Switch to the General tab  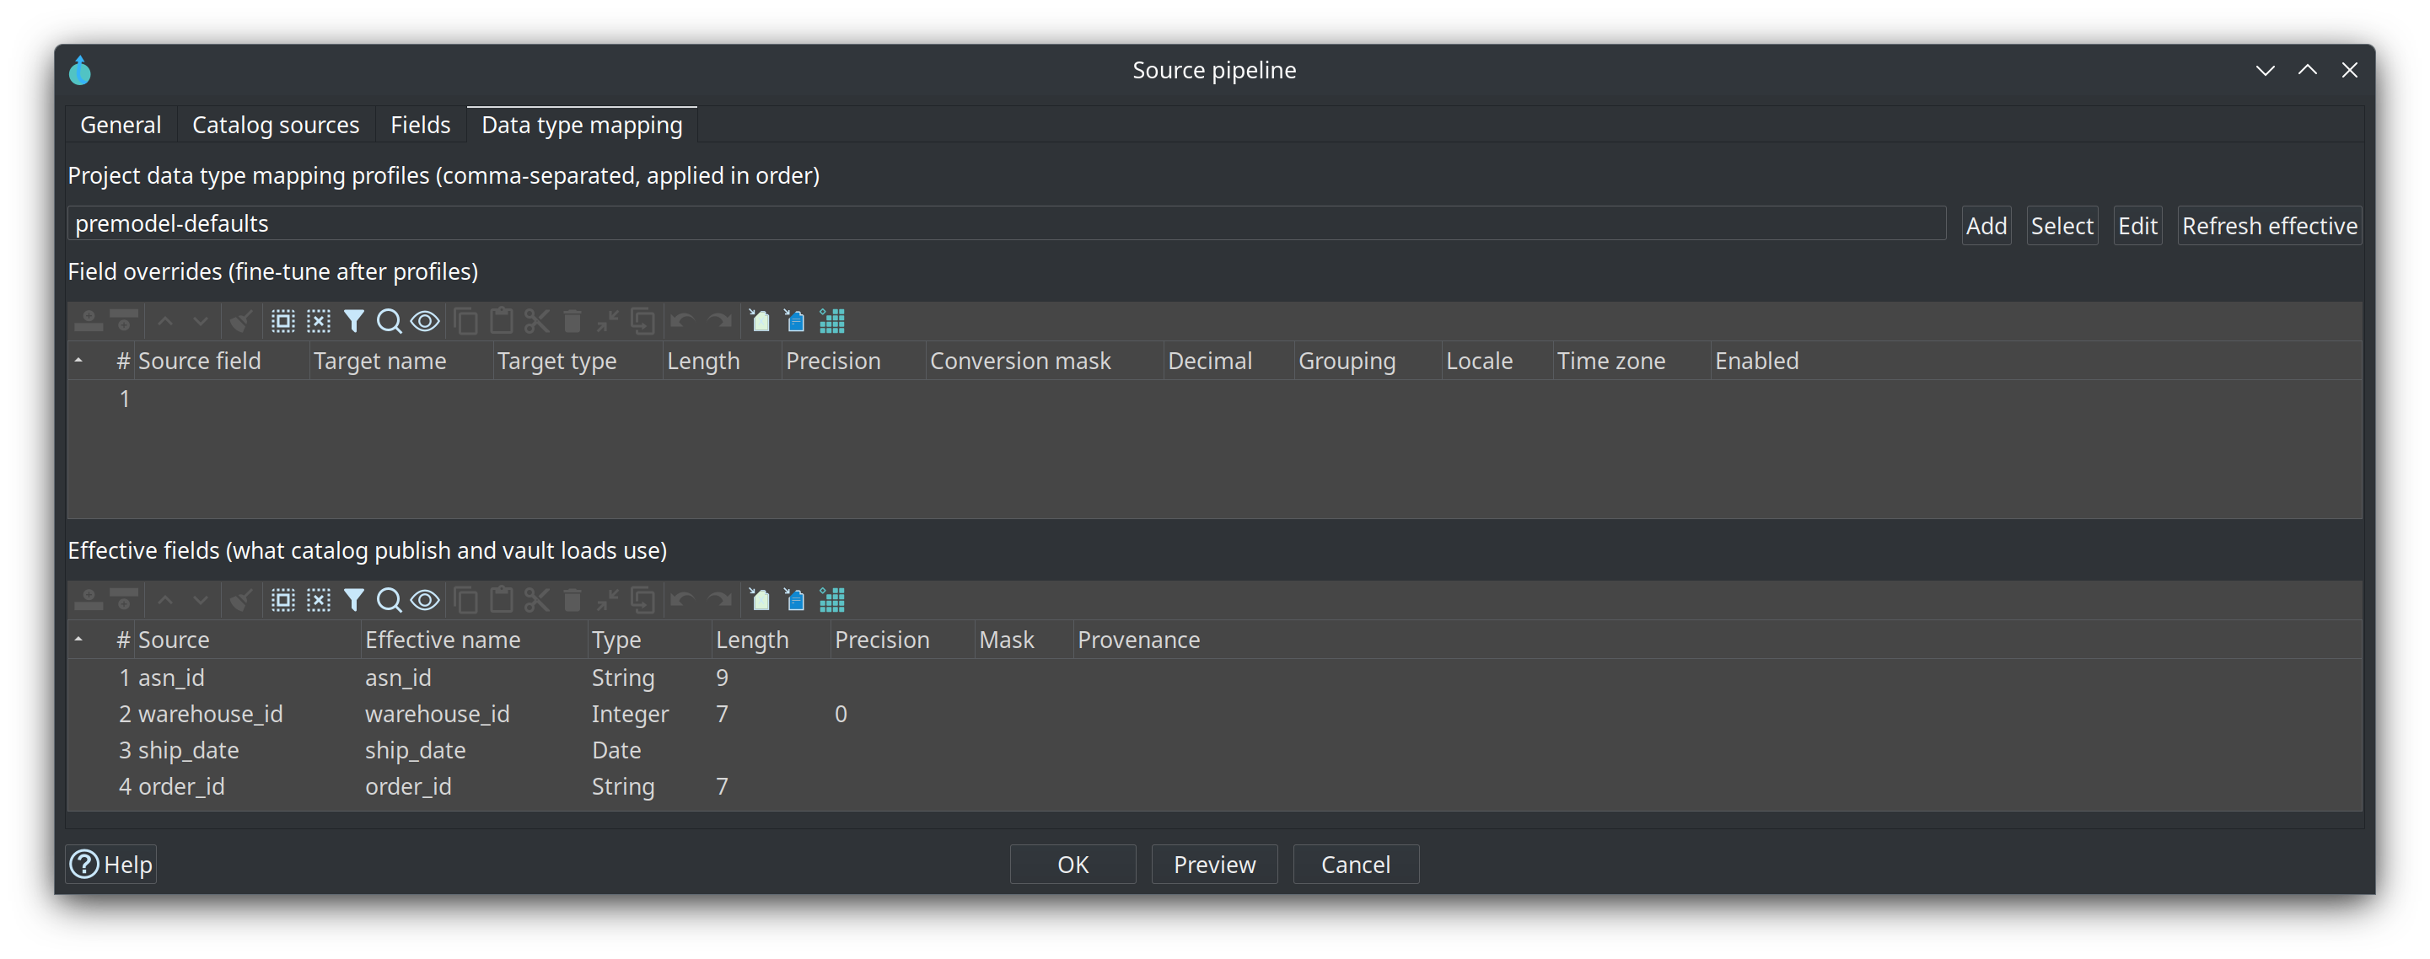pos(121,125)
